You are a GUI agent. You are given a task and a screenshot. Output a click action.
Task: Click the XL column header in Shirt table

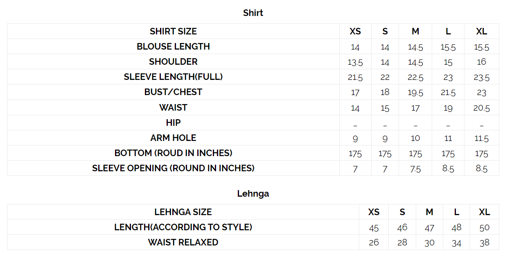pos(481,31)
